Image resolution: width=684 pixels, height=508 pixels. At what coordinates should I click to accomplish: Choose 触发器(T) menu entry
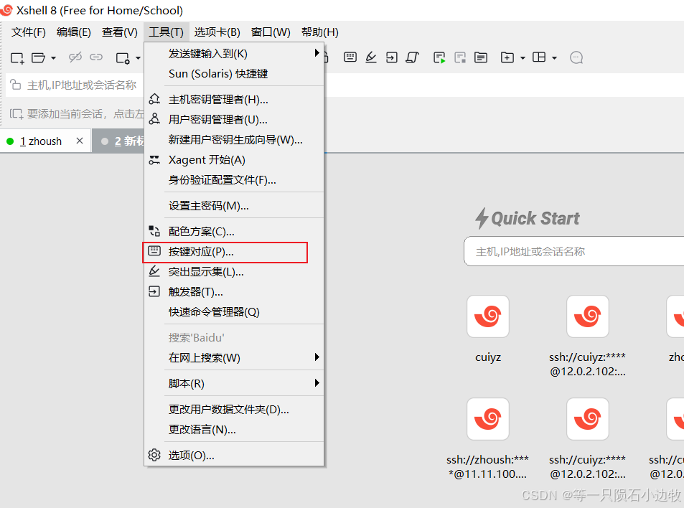(234, 292)
